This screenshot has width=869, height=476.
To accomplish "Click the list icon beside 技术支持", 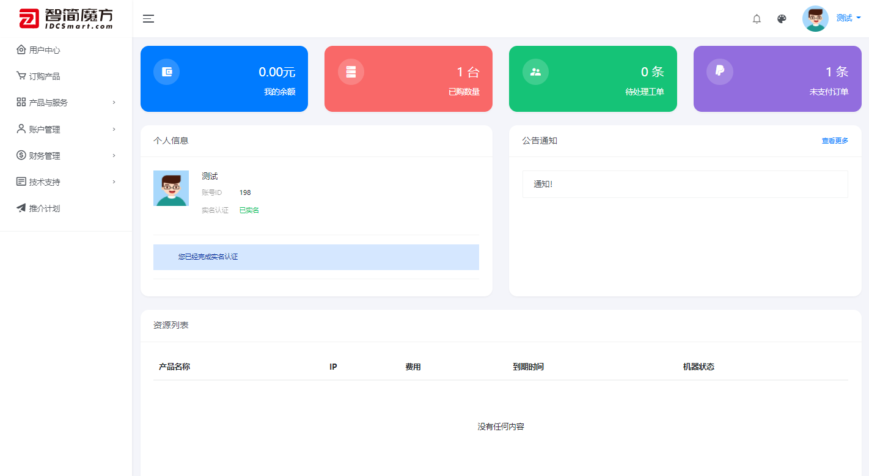I will (21, 181).
